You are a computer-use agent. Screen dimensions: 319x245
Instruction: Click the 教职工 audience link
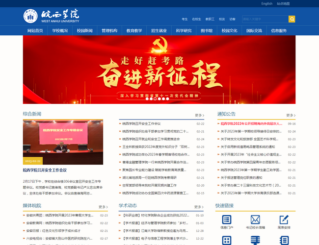tap(210, 19)
